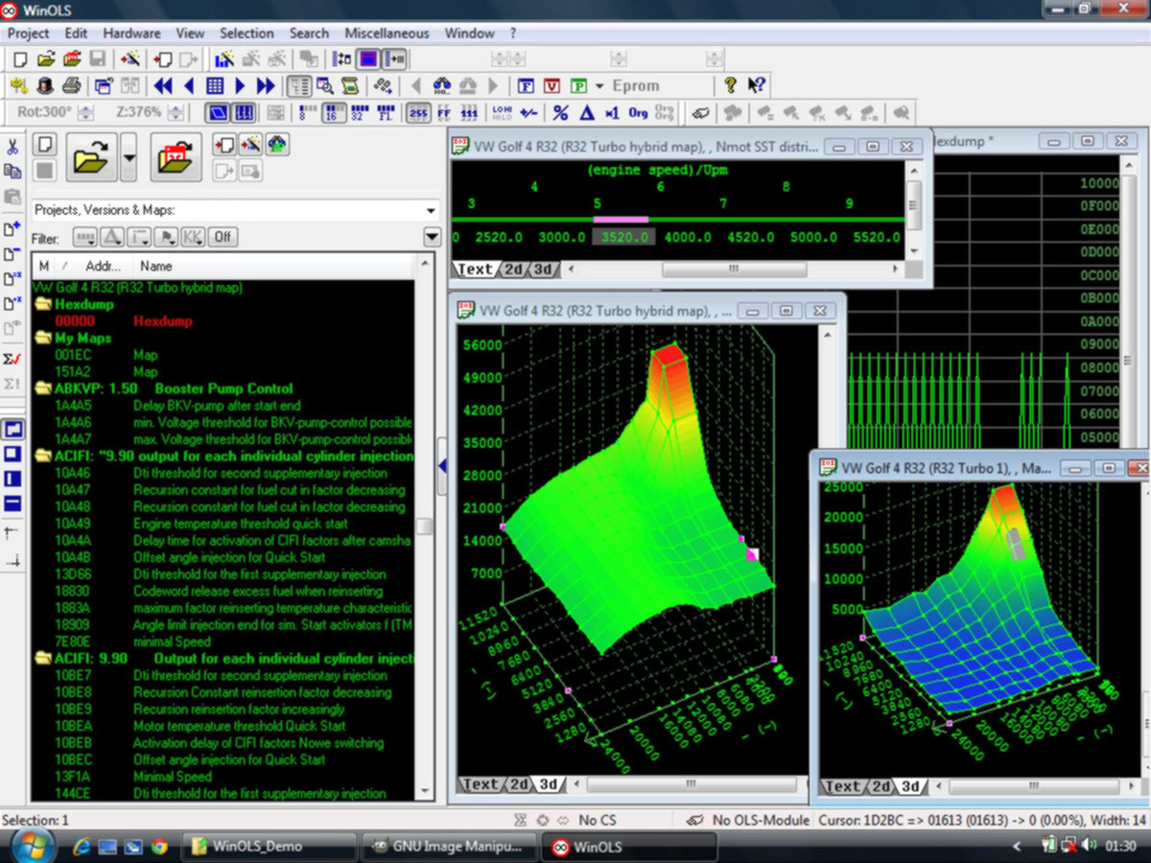The height and width of the screenshot is (863, 1151).
Task: Click the large open-folder button in project panel
Action: (92, 157)
